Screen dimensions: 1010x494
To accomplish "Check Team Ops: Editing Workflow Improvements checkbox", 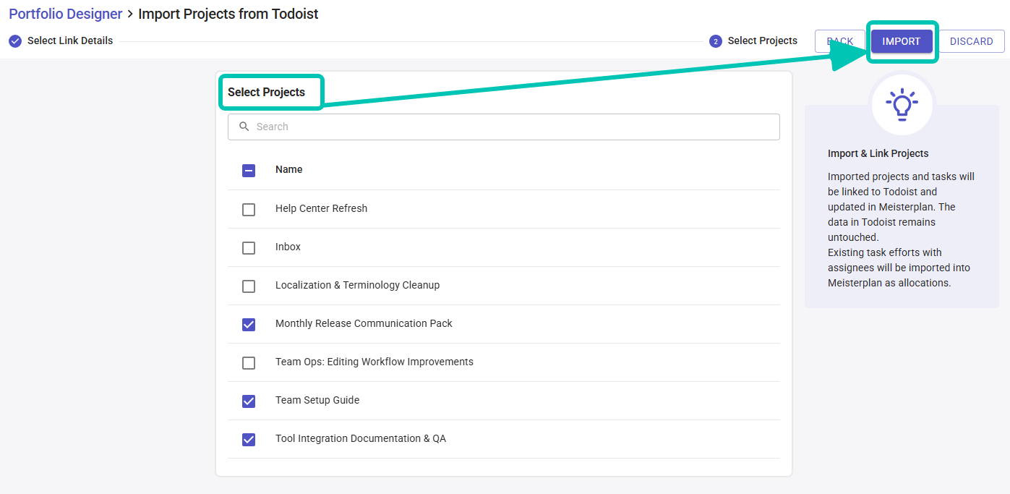I will [249, 362].
